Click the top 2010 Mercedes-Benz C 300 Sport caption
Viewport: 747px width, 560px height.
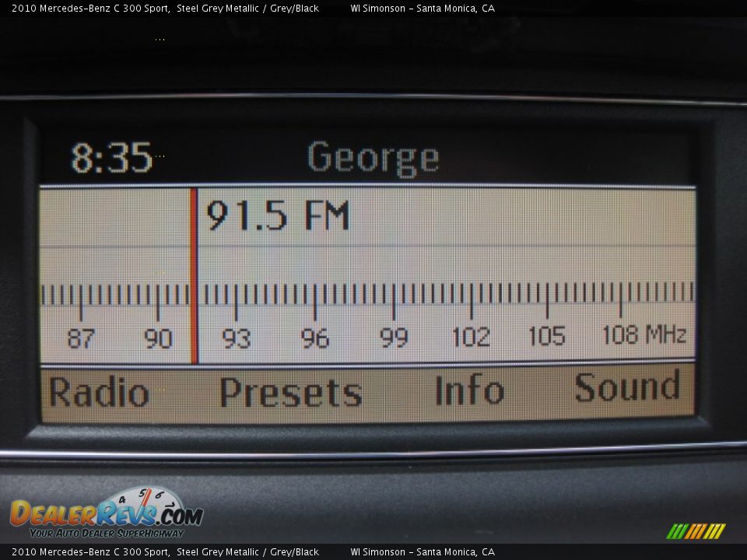(x=90, y=9)
